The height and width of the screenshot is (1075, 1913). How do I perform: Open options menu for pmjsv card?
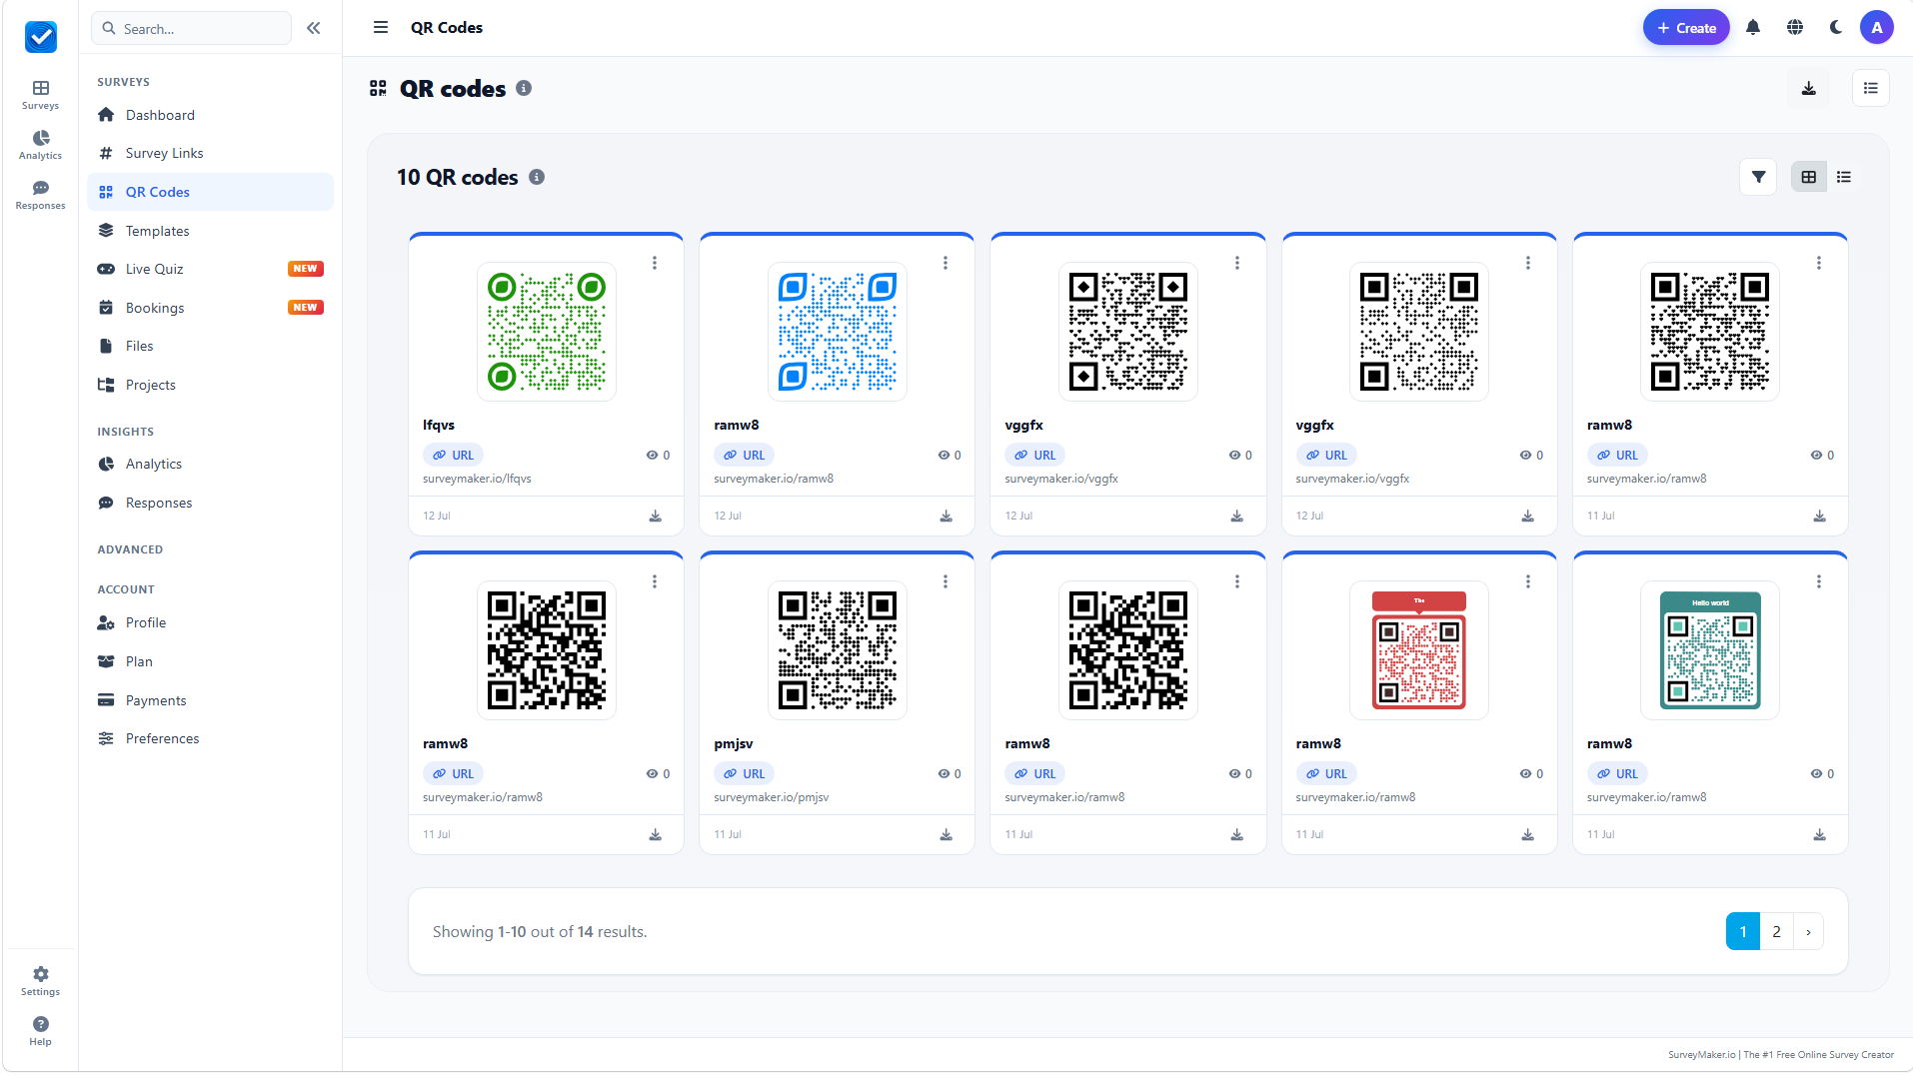pos(946,581)
